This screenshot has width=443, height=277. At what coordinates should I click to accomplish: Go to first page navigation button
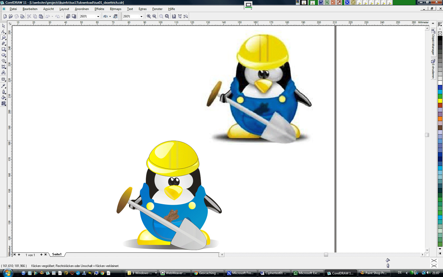point(15,255)
